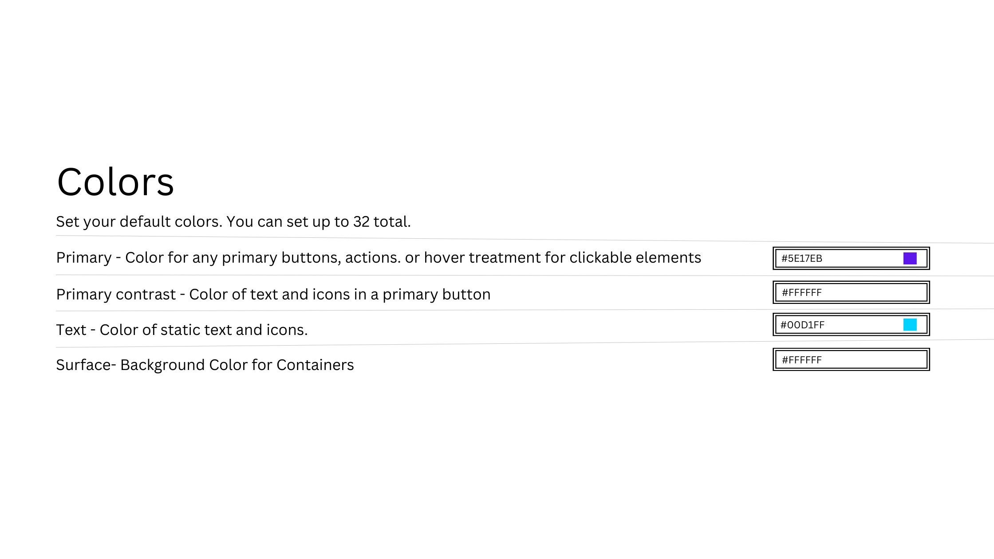This screenshot has width=994, height=559.
Task: Click the Primary color row label
Action: point(379,257)
